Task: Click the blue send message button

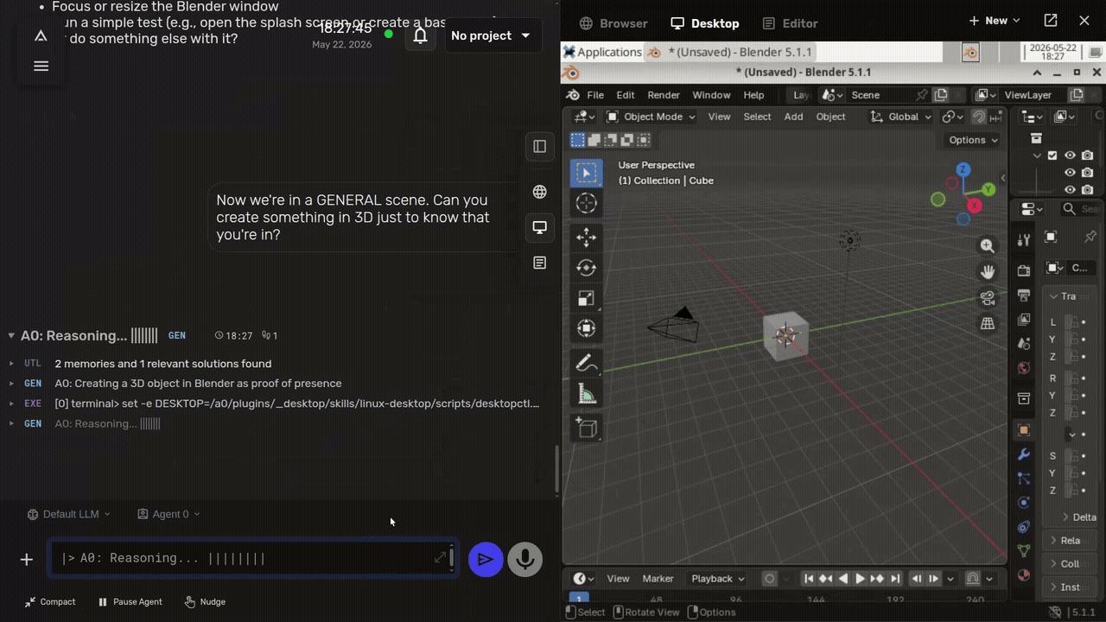Action: click(x=486, y=560)
